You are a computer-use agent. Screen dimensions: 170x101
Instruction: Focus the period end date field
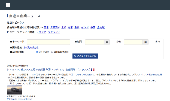(133, 42)
